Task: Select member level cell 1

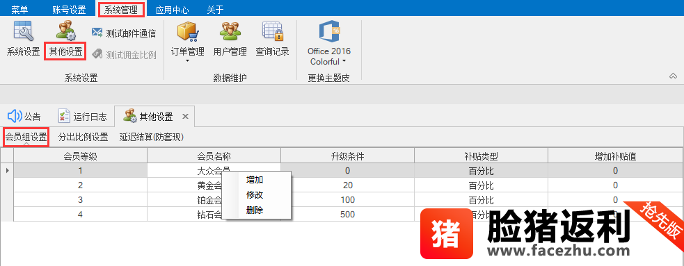Action: pos(80,171)
